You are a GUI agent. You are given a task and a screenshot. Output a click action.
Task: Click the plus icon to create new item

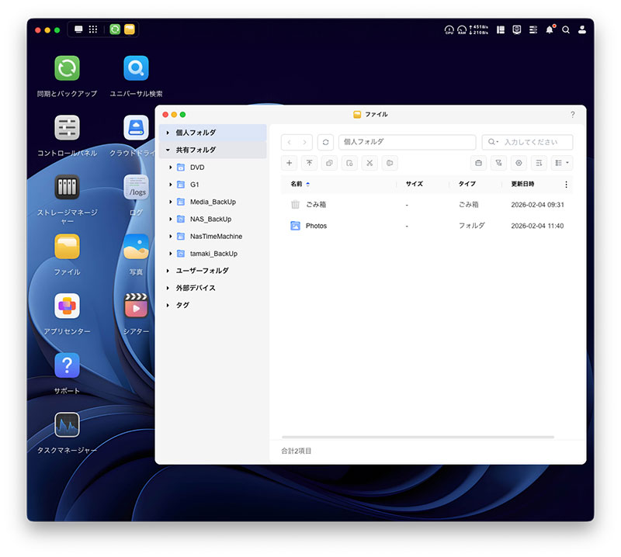point(290,163)
